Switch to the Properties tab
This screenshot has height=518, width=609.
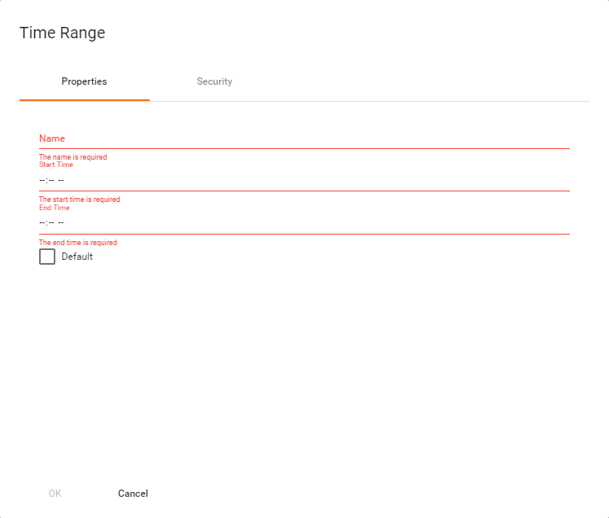coord(84,81)
